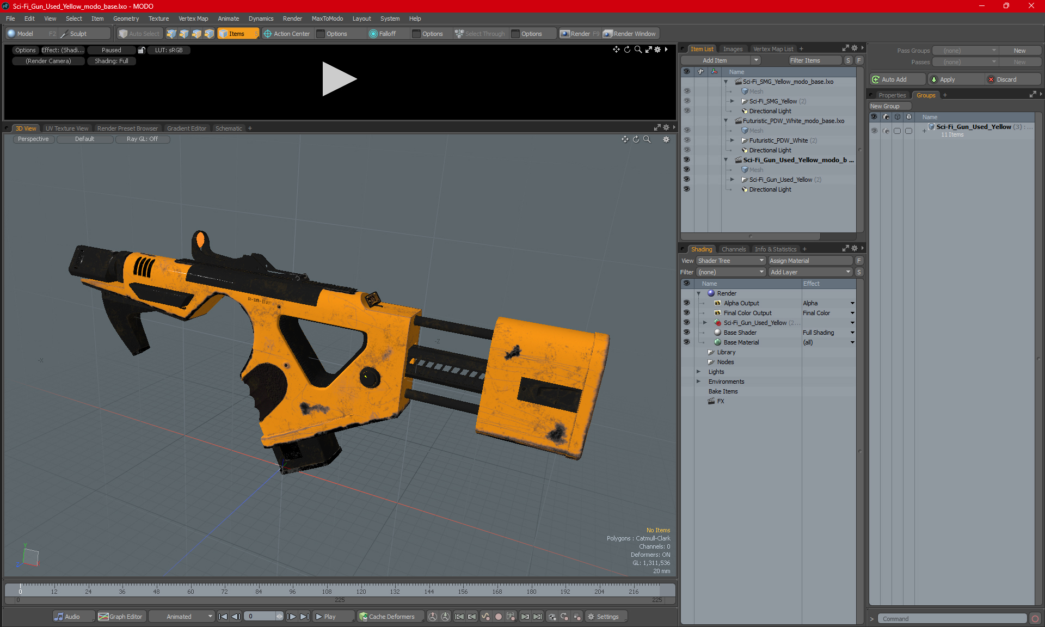Toggle visibility of Sci-Fi_Gun_Used_Yellow item
1045x627 pixels.
point(686,180)
